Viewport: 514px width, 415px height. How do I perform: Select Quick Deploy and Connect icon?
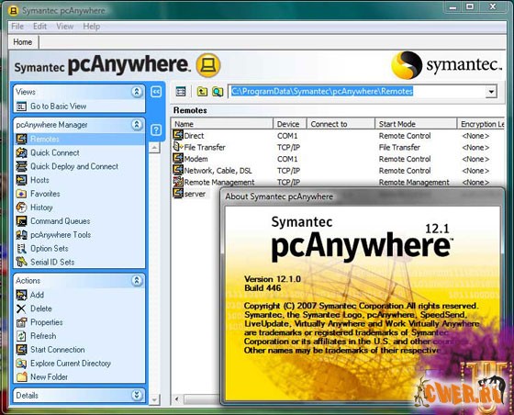(21, 166)
